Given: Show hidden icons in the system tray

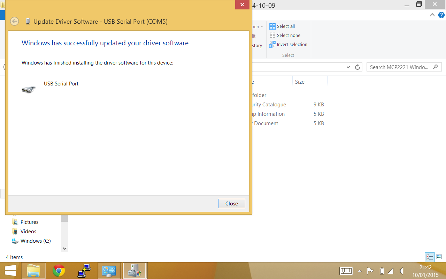Looking at the screenshot, I should click(360, 271).
